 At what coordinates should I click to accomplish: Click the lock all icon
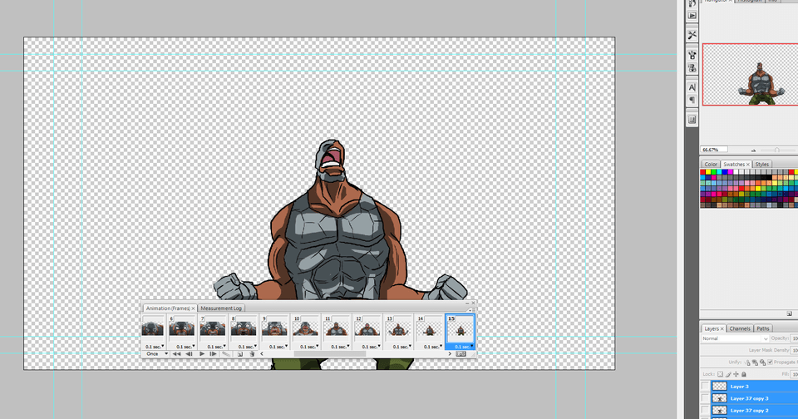tap(746, 374)
